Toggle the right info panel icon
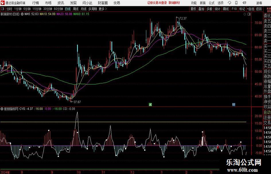Screen dimensions: 271x174 [249, 14]
